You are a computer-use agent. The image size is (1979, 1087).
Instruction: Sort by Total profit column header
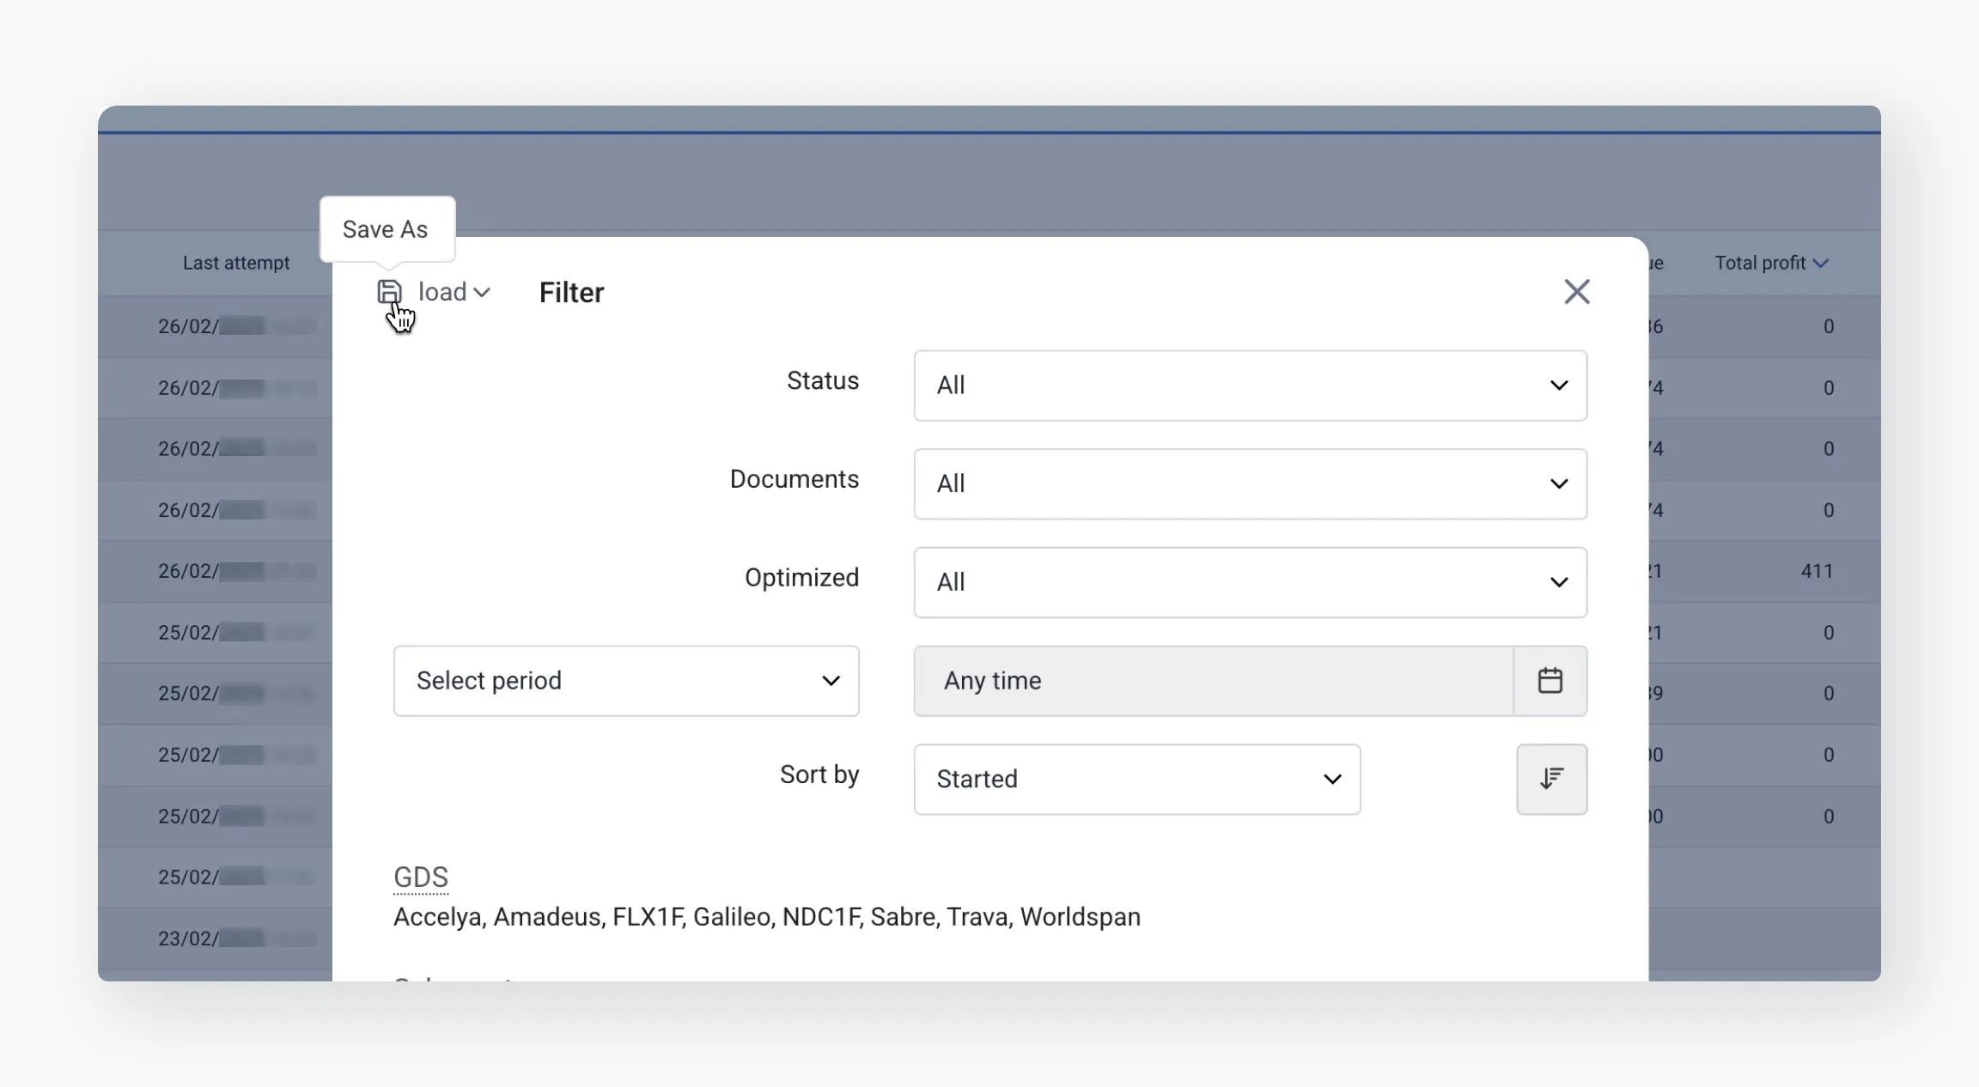tap(1759, 263)
